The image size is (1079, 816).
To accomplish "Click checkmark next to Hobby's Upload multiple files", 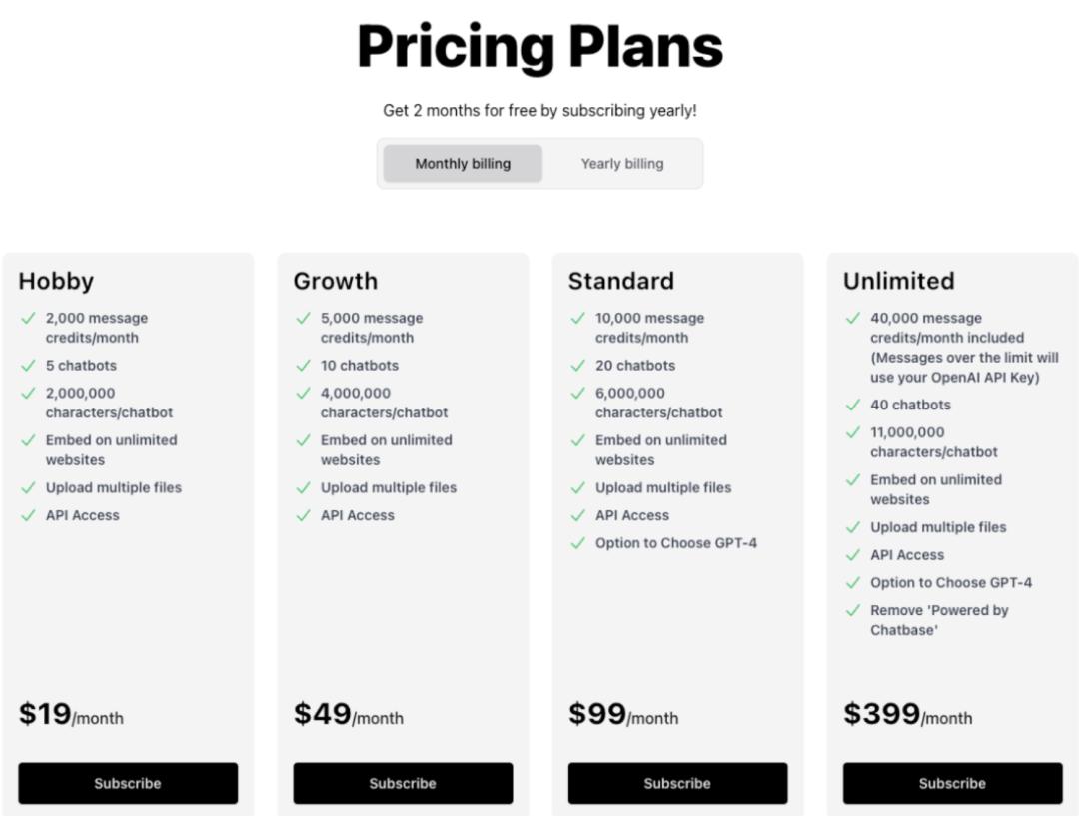I will tap(28, 487).
